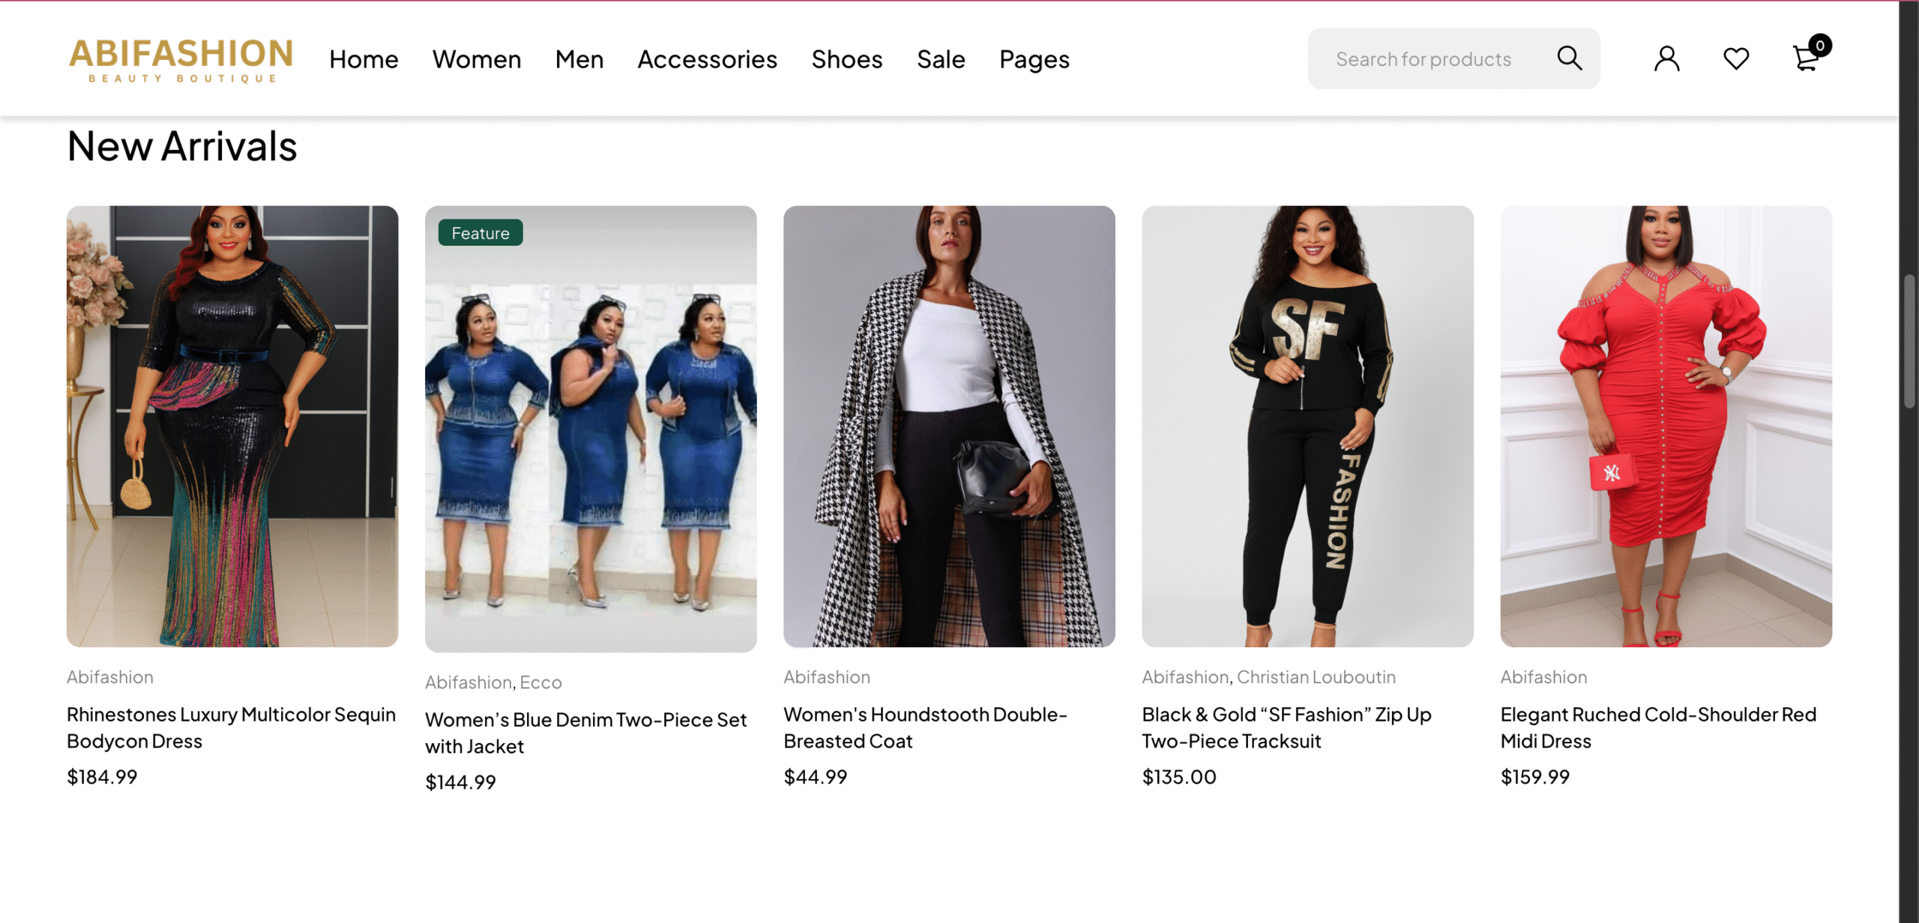Open the red ruched midi dress image
The image size is (1919, 923).
point(1666,426)
